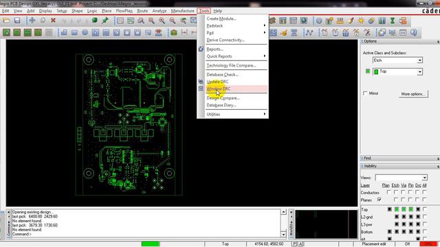
Task: Click the Save diskette icon
Action: 17,21
